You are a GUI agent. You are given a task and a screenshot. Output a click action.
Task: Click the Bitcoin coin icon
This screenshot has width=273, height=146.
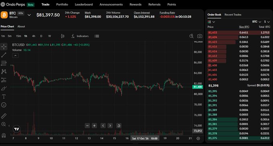[x=4, y=15]
